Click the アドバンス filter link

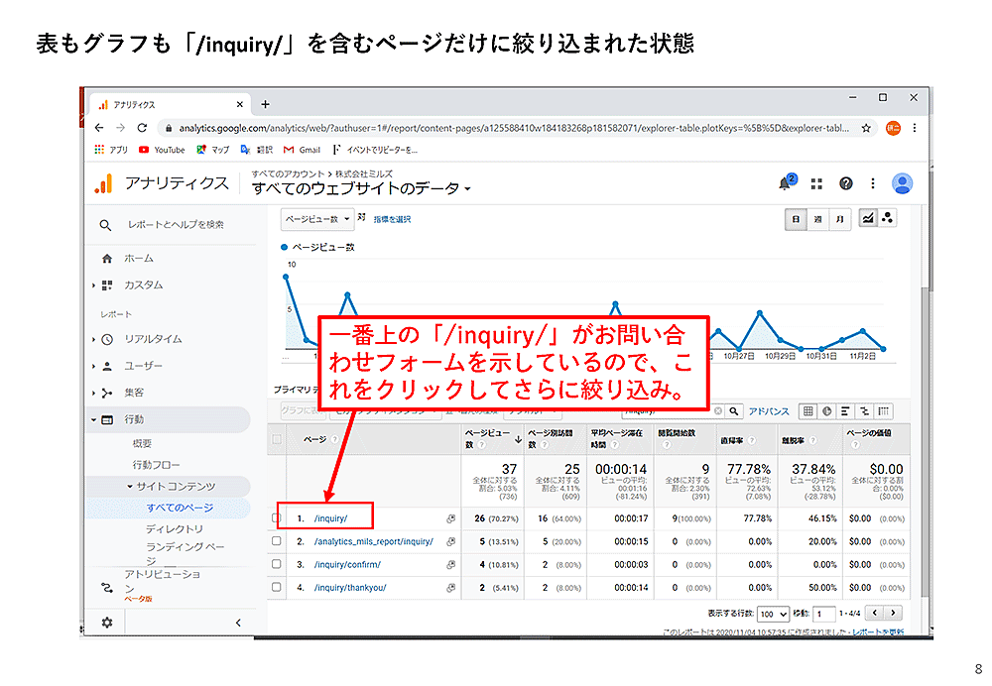pos(769,411)
